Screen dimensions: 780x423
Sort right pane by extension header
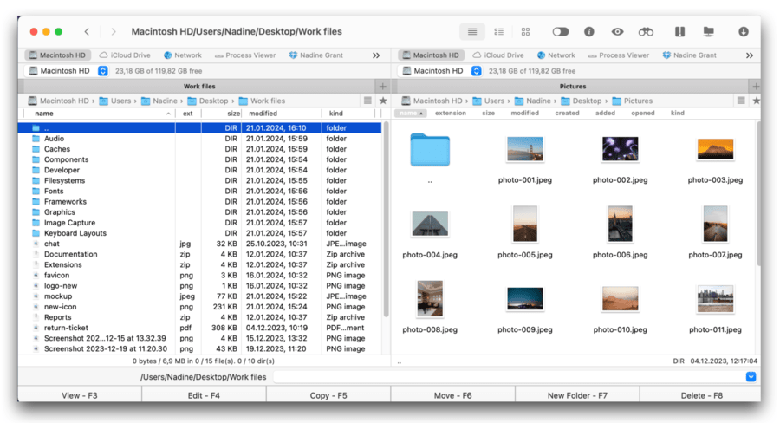click(450, 113)
